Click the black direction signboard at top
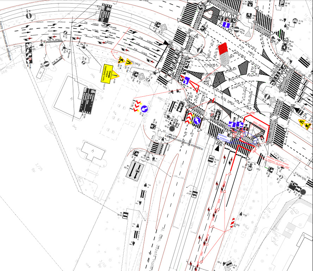This screenshot has height=271, width=313. (105, 14)
